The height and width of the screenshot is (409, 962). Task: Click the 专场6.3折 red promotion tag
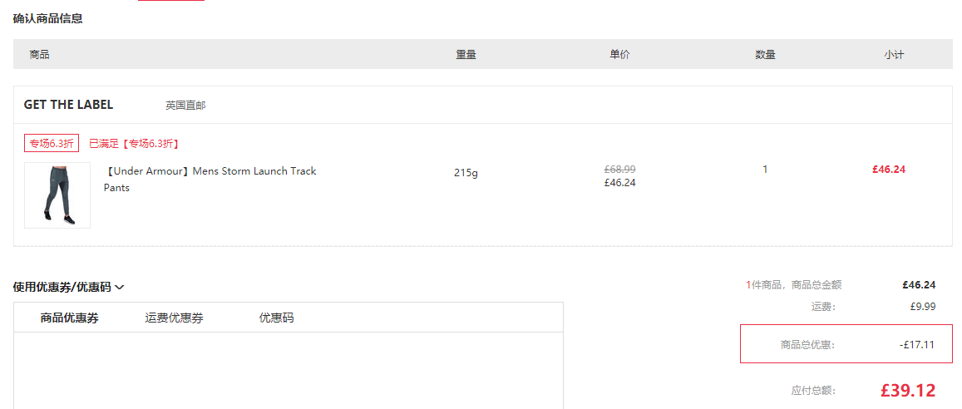pyautogui.click(x=52, y=144)
